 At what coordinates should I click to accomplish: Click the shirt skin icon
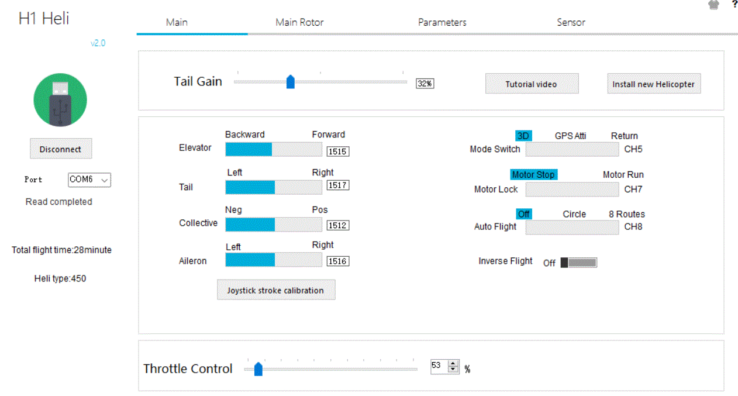(x=713, y=5)
